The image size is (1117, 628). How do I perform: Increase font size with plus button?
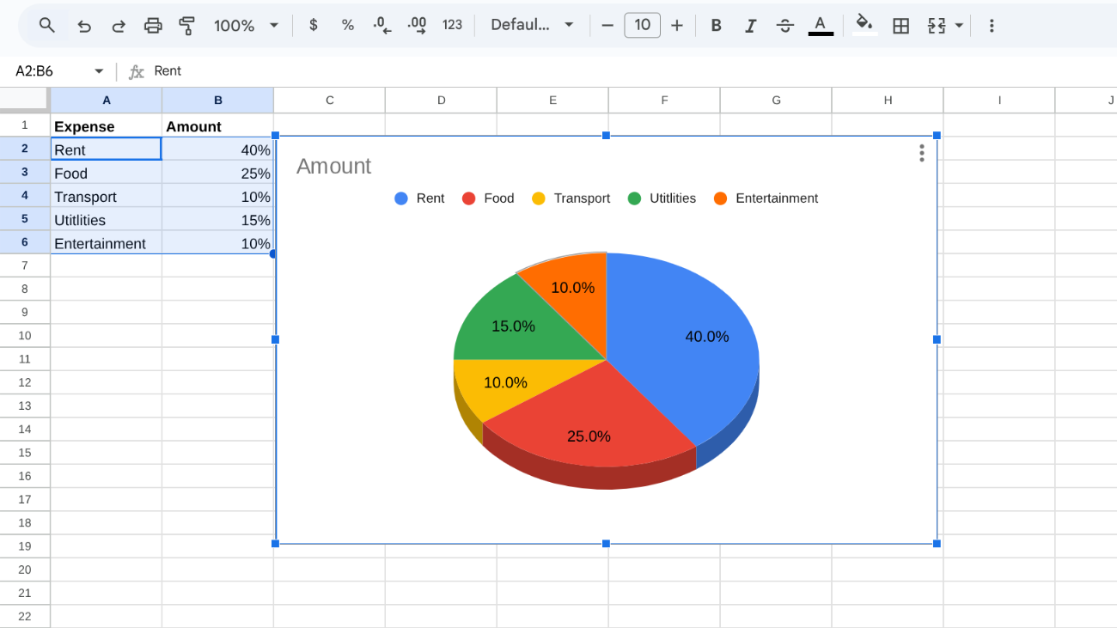677,25
